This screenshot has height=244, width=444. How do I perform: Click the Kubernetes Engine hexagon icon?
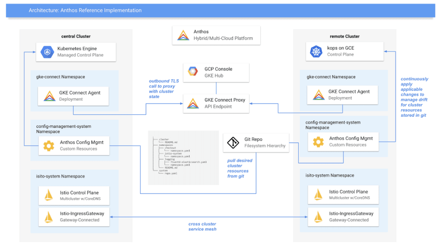pos(47,52)
